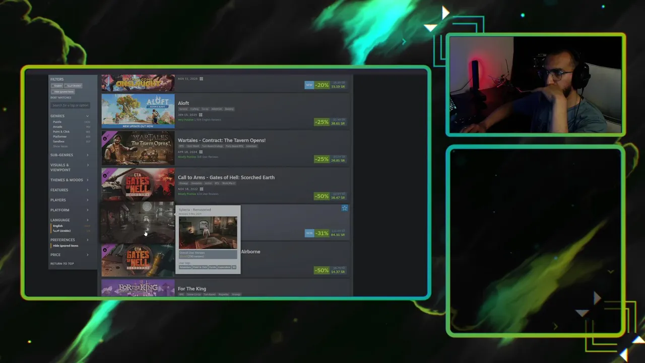Collapse the Genres section

[70, 116]
